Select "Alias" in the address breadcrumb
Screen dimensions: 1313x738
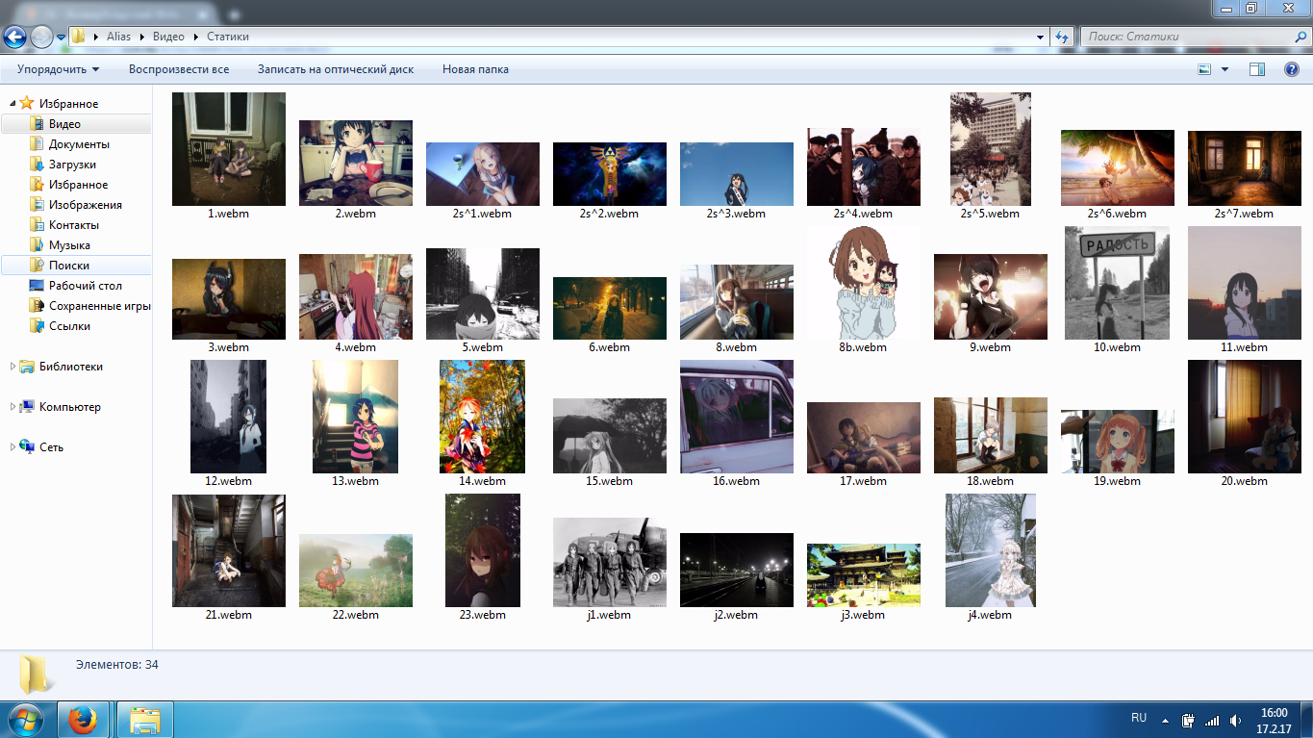tap(120, 37)
